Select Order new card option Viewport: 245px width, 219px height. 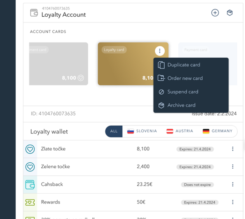pos(191,78)
